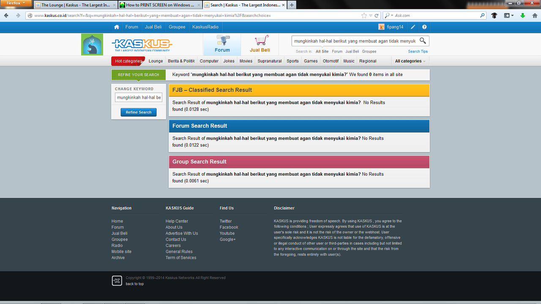Open the Sports category
This screenshot has height=304, width=541.
(293, 61)
